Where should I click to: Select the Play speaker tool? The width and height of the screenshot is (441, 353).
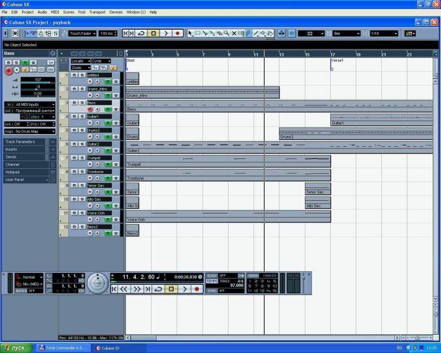coord(263,34)
